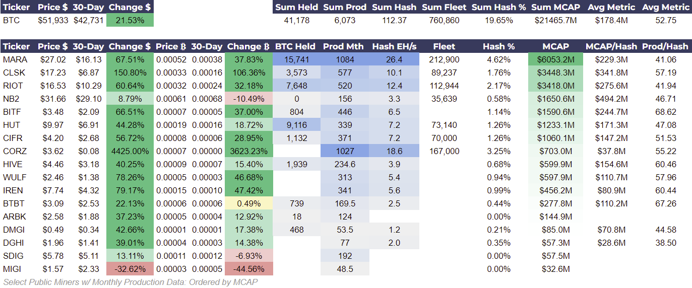This screenshot has width=692, height=288.
Task: Select the $178.4M average metric value
Action: tap(611, 20)
